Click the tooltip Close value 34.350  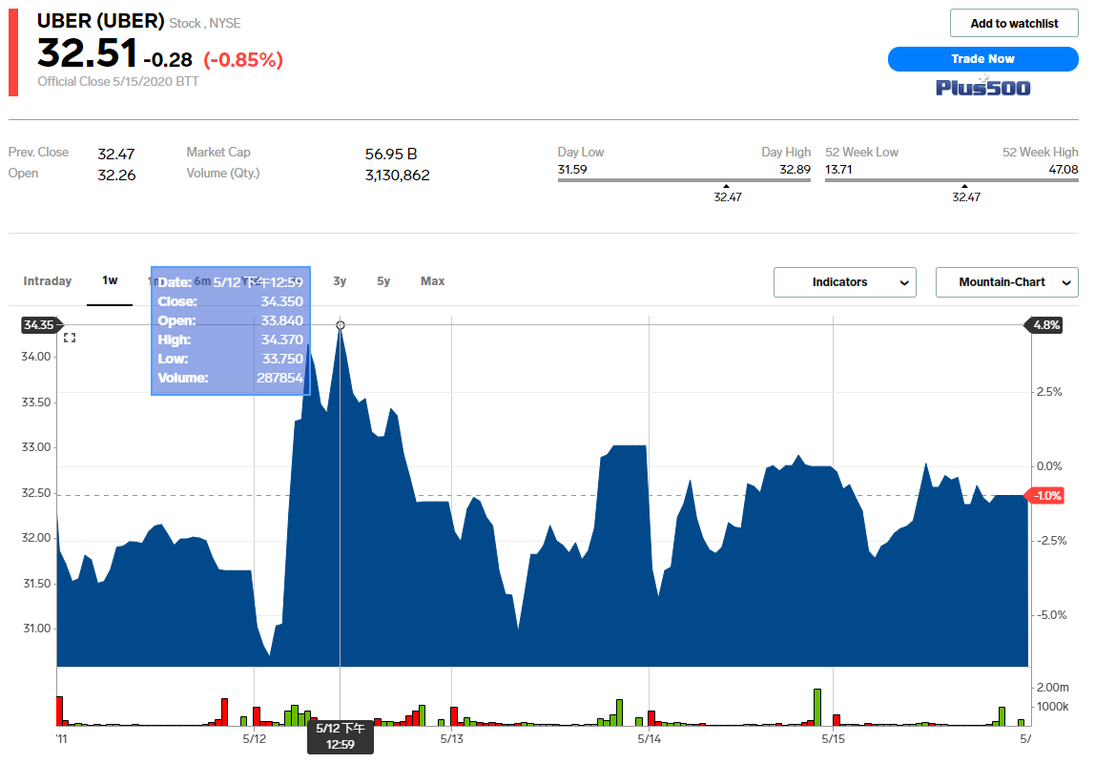282,301
